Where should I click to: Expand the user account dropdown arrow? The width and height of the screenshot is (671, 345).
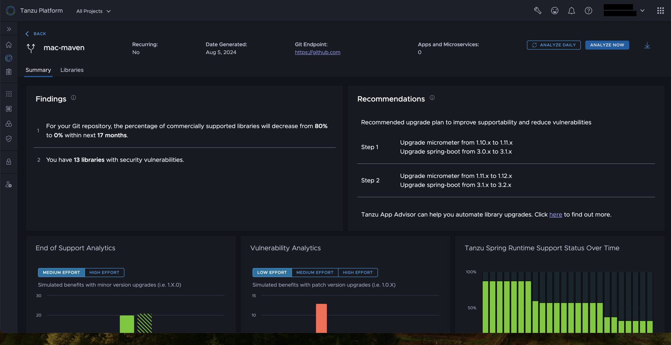click(642, 10)
